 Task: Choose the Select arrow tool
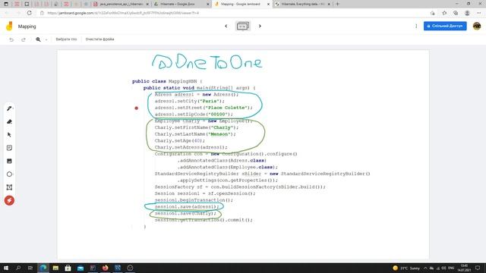[x=9, y=135]
